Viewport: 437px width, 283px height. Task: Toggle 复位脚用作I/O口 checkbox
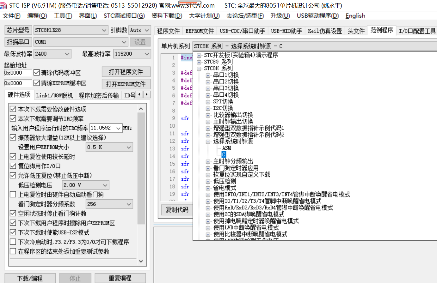pos(13,166)
